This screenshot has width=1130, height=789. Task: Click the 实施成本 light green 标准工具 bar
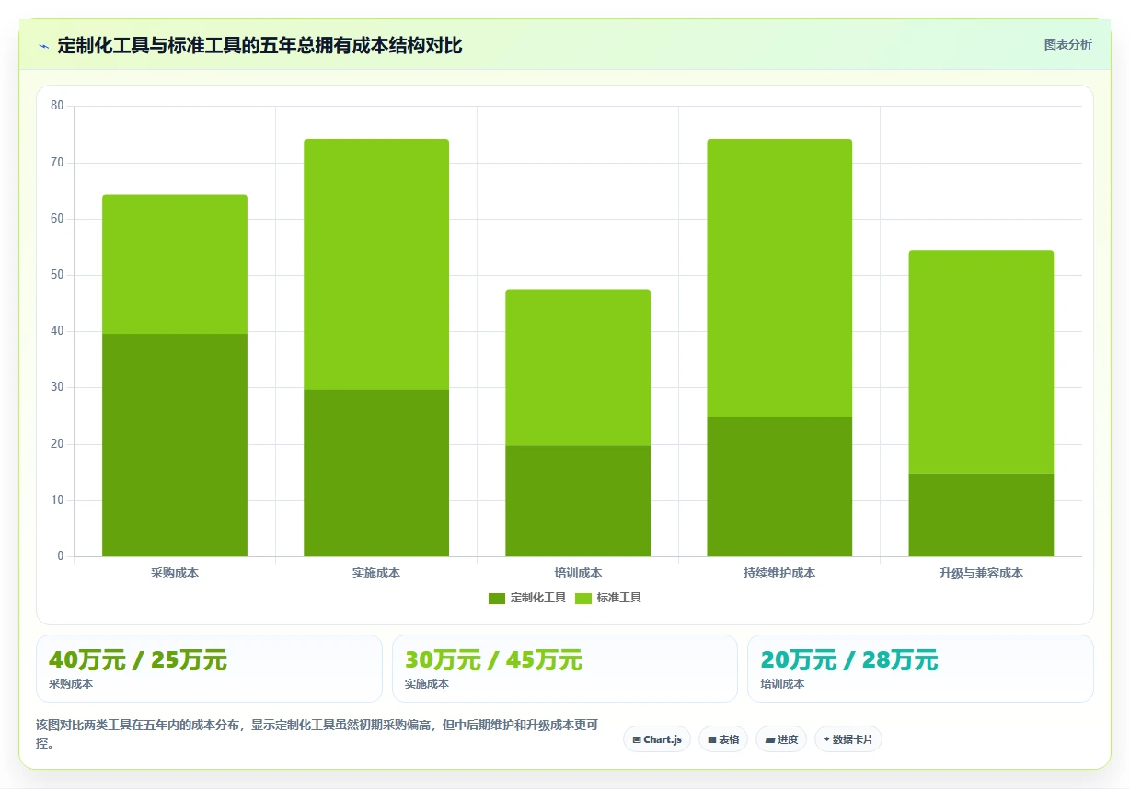pyautogui.click(x=376, y=264)
